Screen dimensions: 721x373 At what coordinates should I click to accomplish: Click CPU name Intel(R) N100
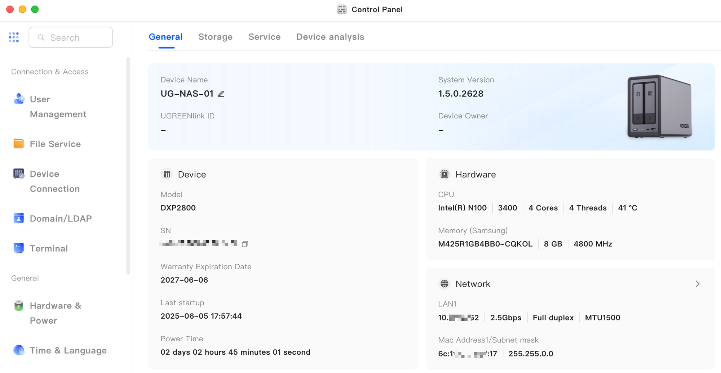pyautogui.click(x=462, y=208)
